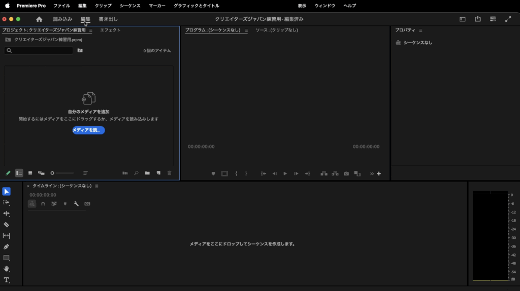Open the Project panel hamburger menu

[91, 30]
